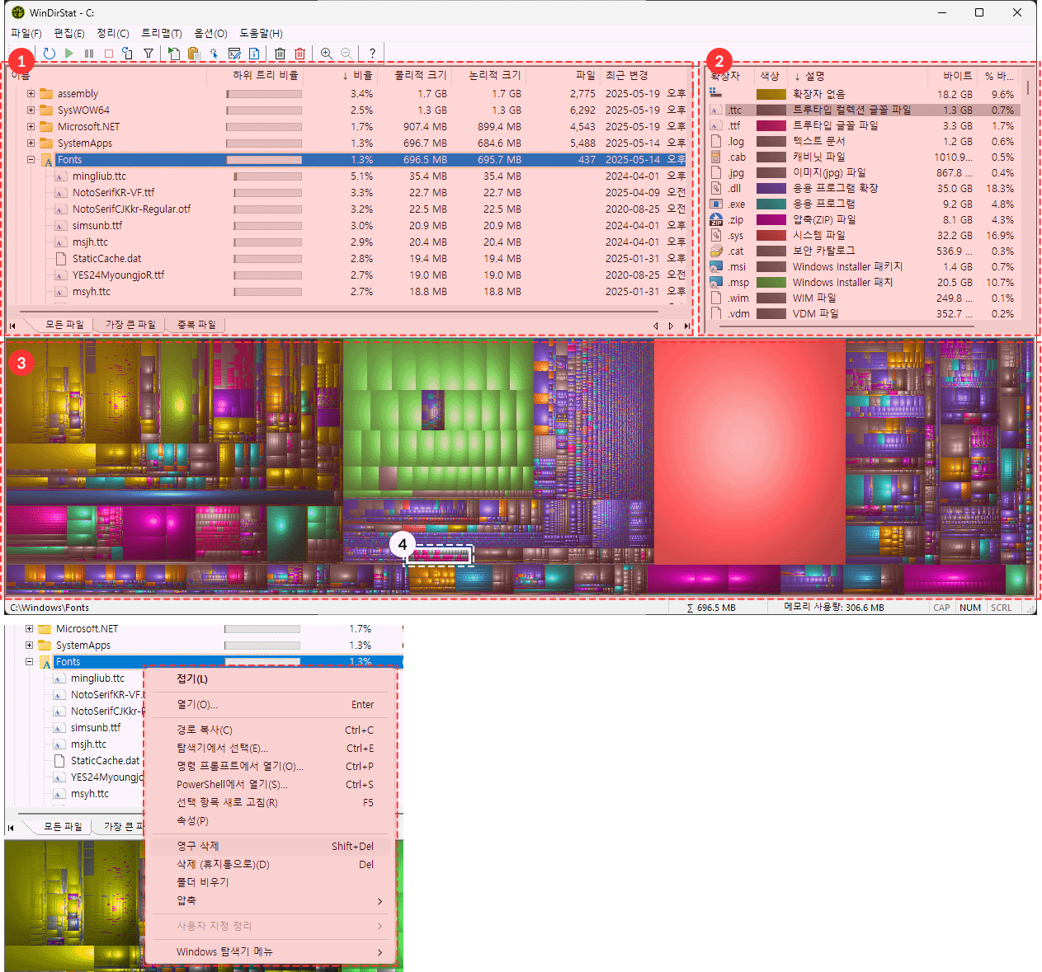The image size is (1042, 972).
Task: Click the blue Properties toolbar icon
Action: point(254,54)
